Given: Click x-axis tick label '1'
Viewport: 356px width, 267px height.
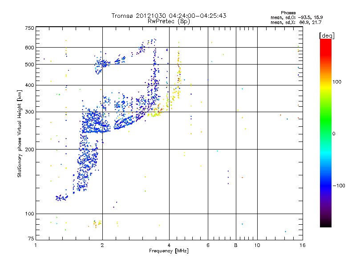Looking at the screenshot, I should (36, 245).
